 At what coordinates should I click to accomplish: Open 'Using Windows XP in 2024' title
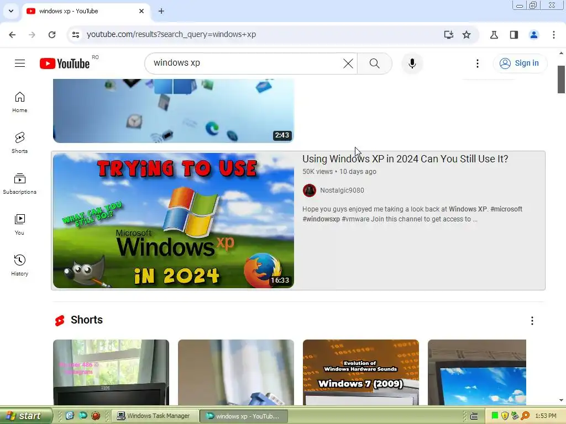pyautogui.click(x=405, y=159)
